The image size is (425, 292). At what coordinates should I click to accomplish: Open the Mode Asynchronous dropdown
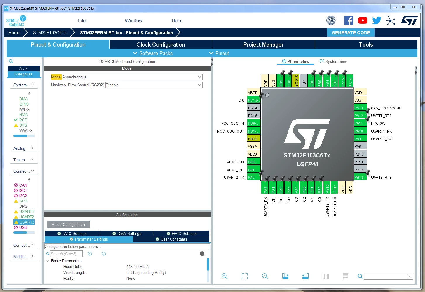pyautogui.click(x=132, y=77)
